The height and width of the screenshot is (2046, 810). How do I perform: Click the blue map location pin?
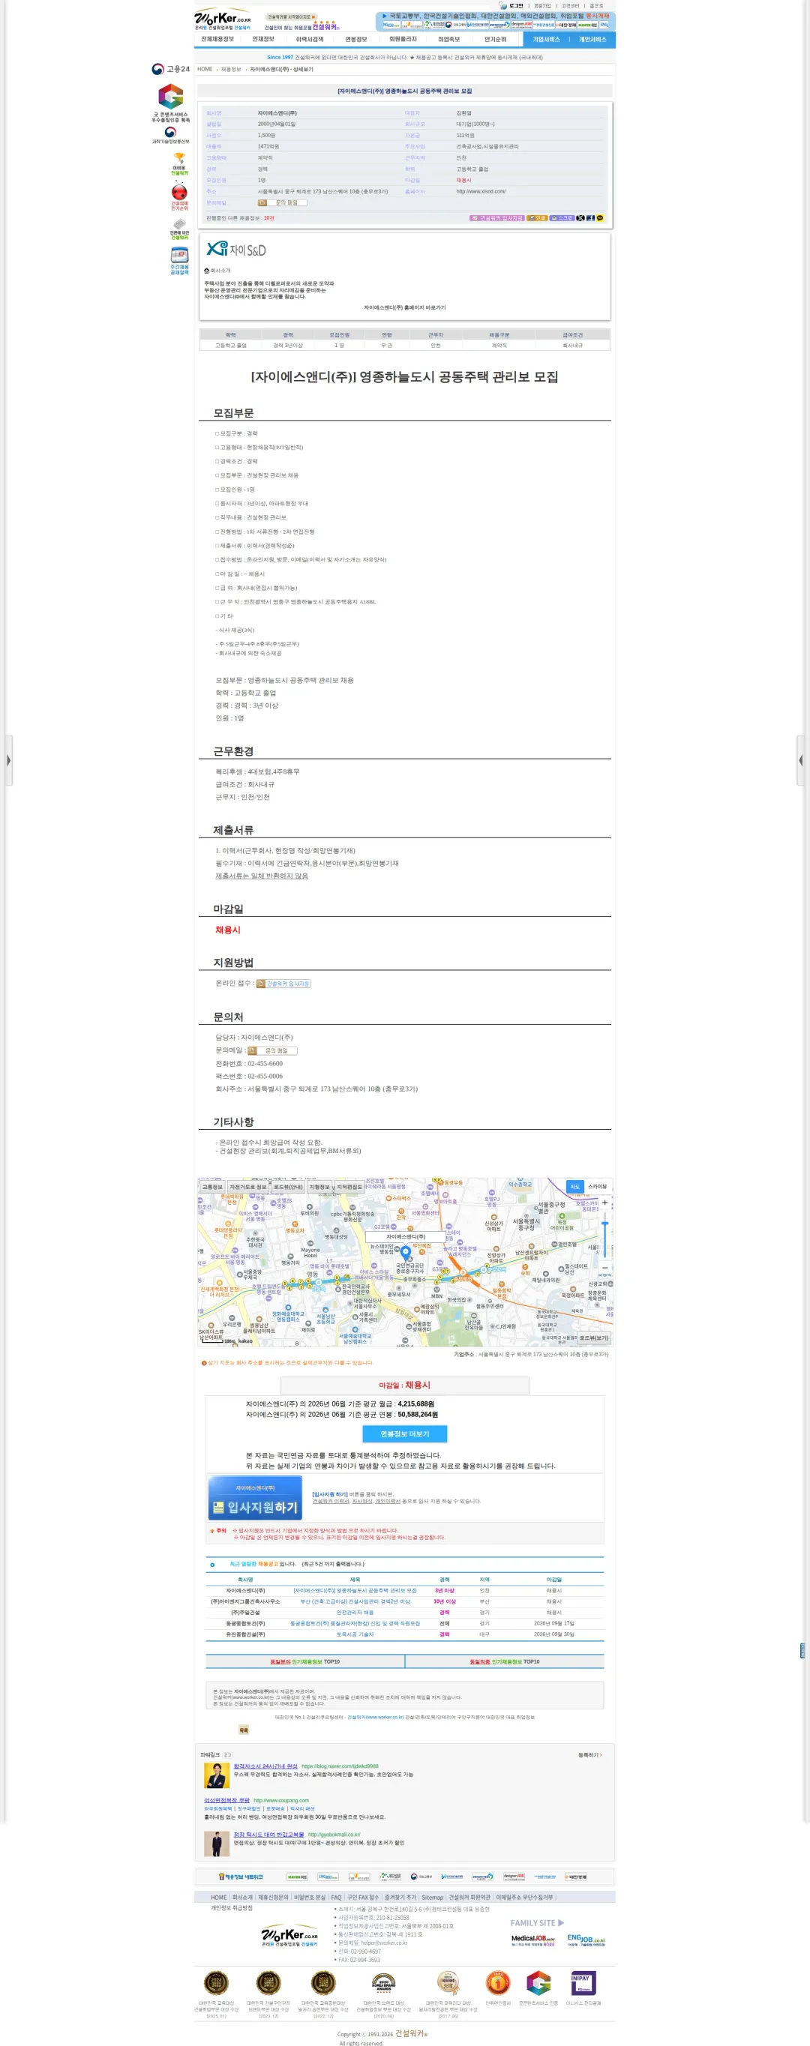point(406,1254)
